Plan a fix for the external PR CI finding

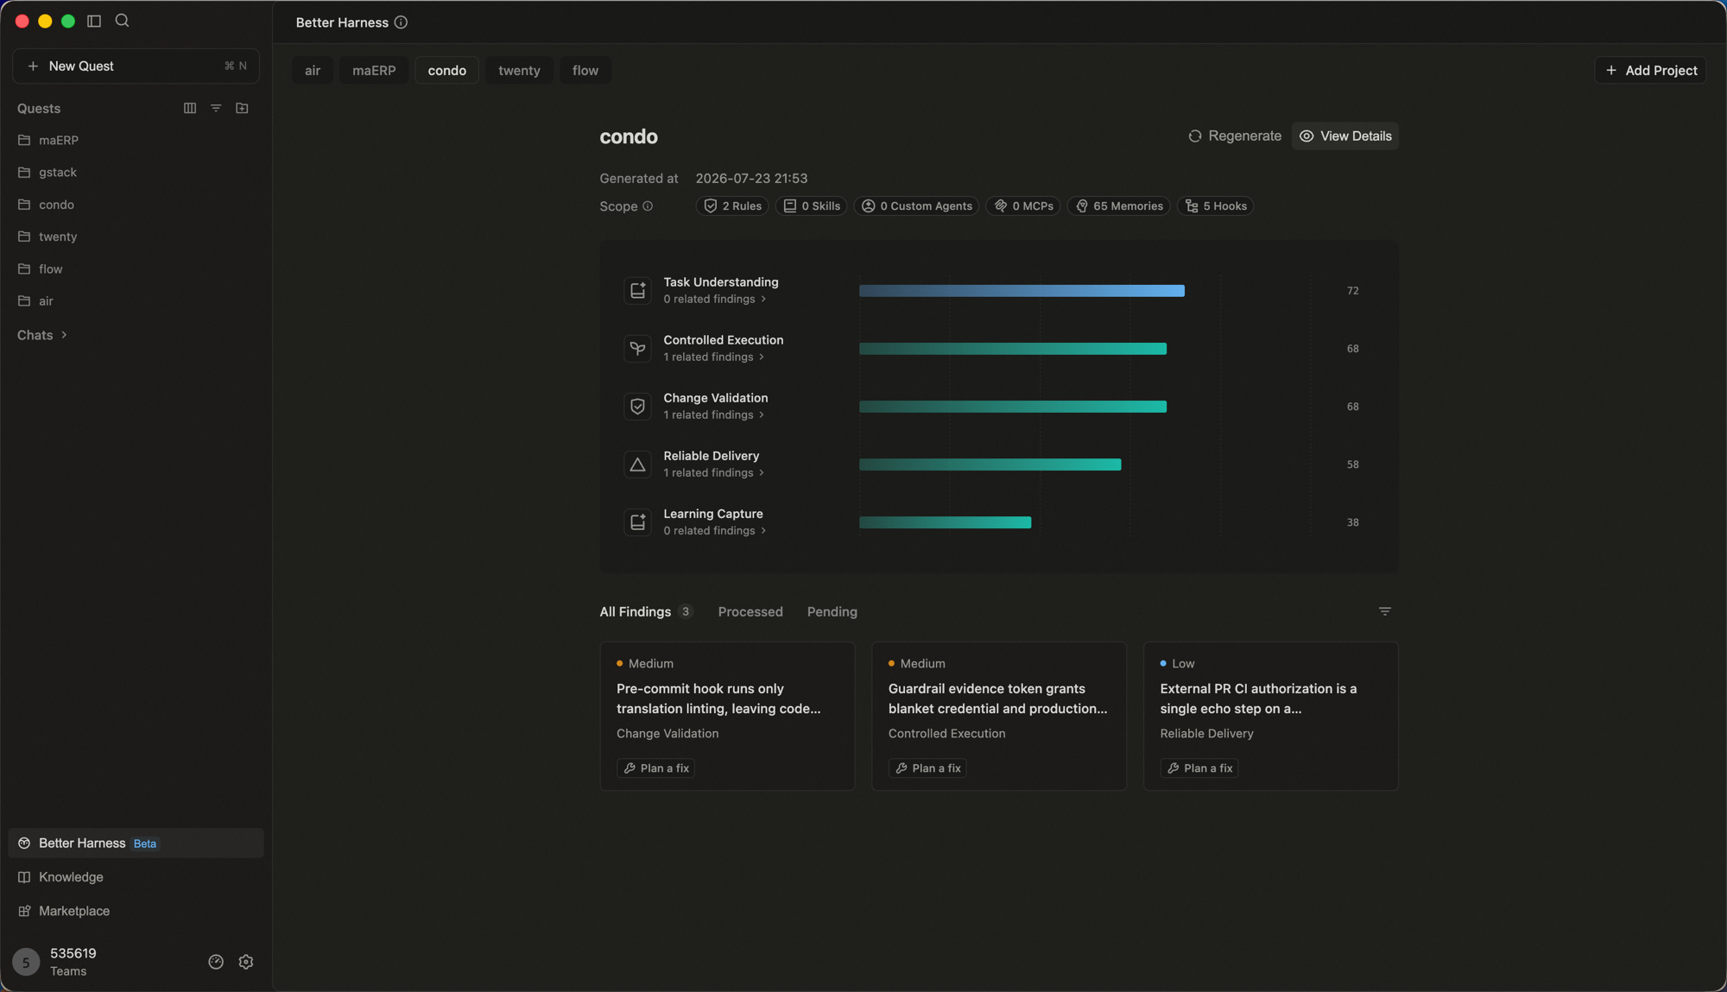coord(1199,768)
